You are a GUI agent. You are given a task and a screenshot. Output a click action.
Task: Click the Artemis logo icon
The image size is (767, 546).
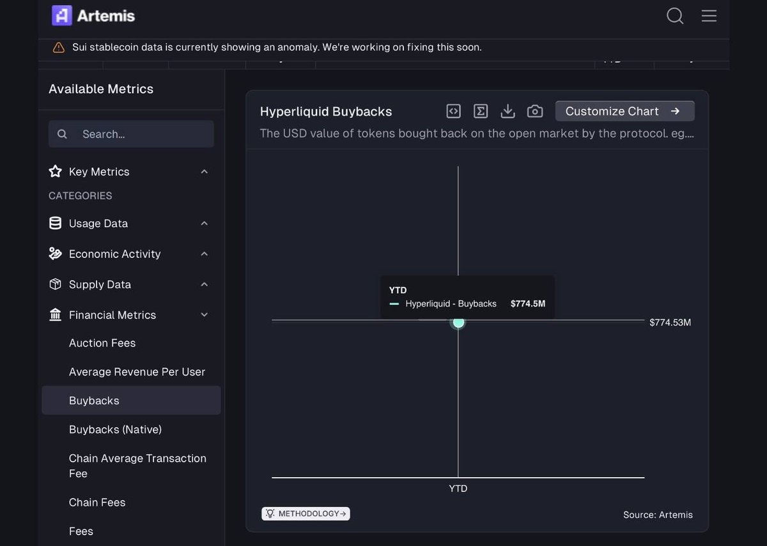click(x=62, y=15)
